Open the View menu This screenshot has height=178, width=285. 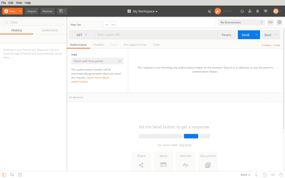(19, 3)
